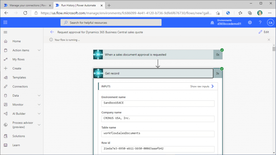The image size is (276, 155).
Task: Click the Data cylinder icon
Action: tap(6, 96)
